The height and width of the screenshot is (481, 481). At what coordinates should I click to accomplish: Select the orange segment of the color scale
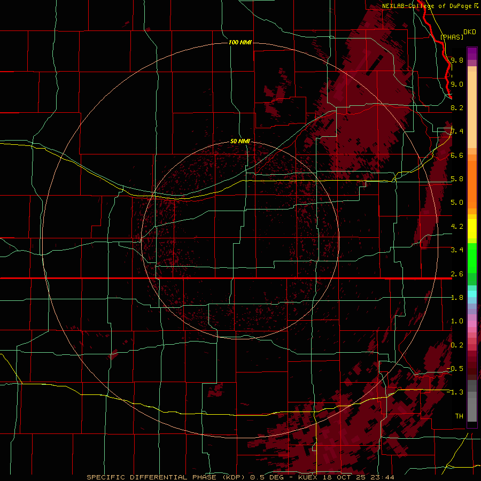pyautogui.click(x=472, y=184)
